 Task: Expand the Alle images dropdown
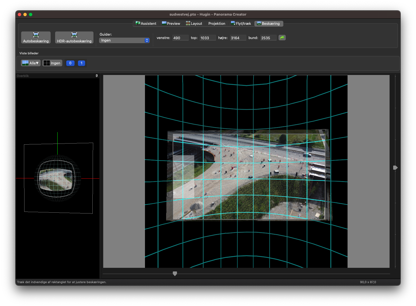pos(31,63)
